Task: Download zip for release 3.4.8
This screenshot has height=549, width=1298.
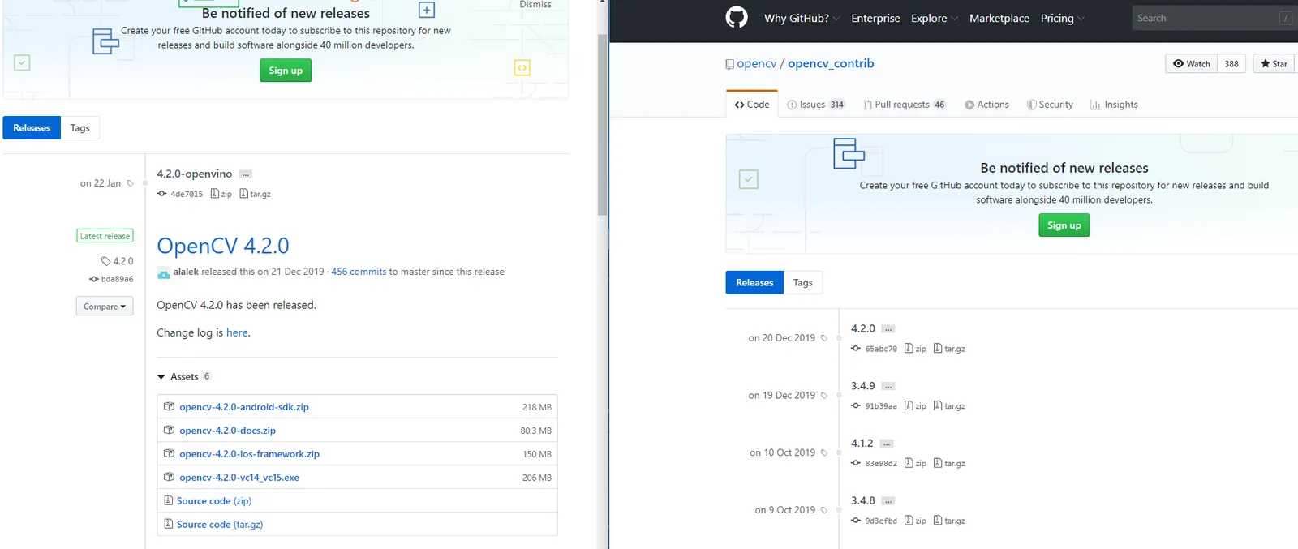Action: 916,521
